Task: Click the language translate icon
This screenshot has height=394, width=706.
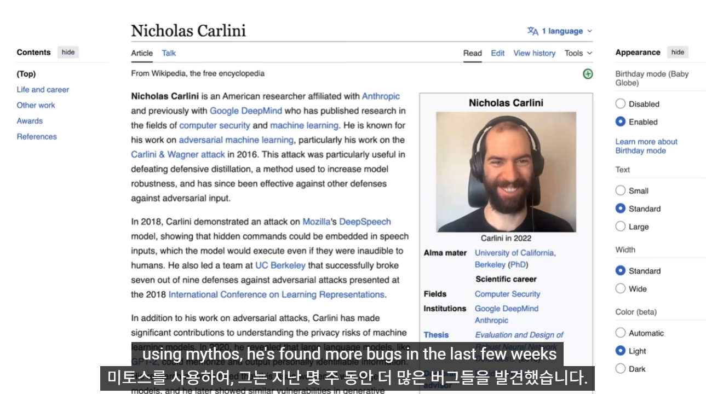Action: tap(532, 31)
